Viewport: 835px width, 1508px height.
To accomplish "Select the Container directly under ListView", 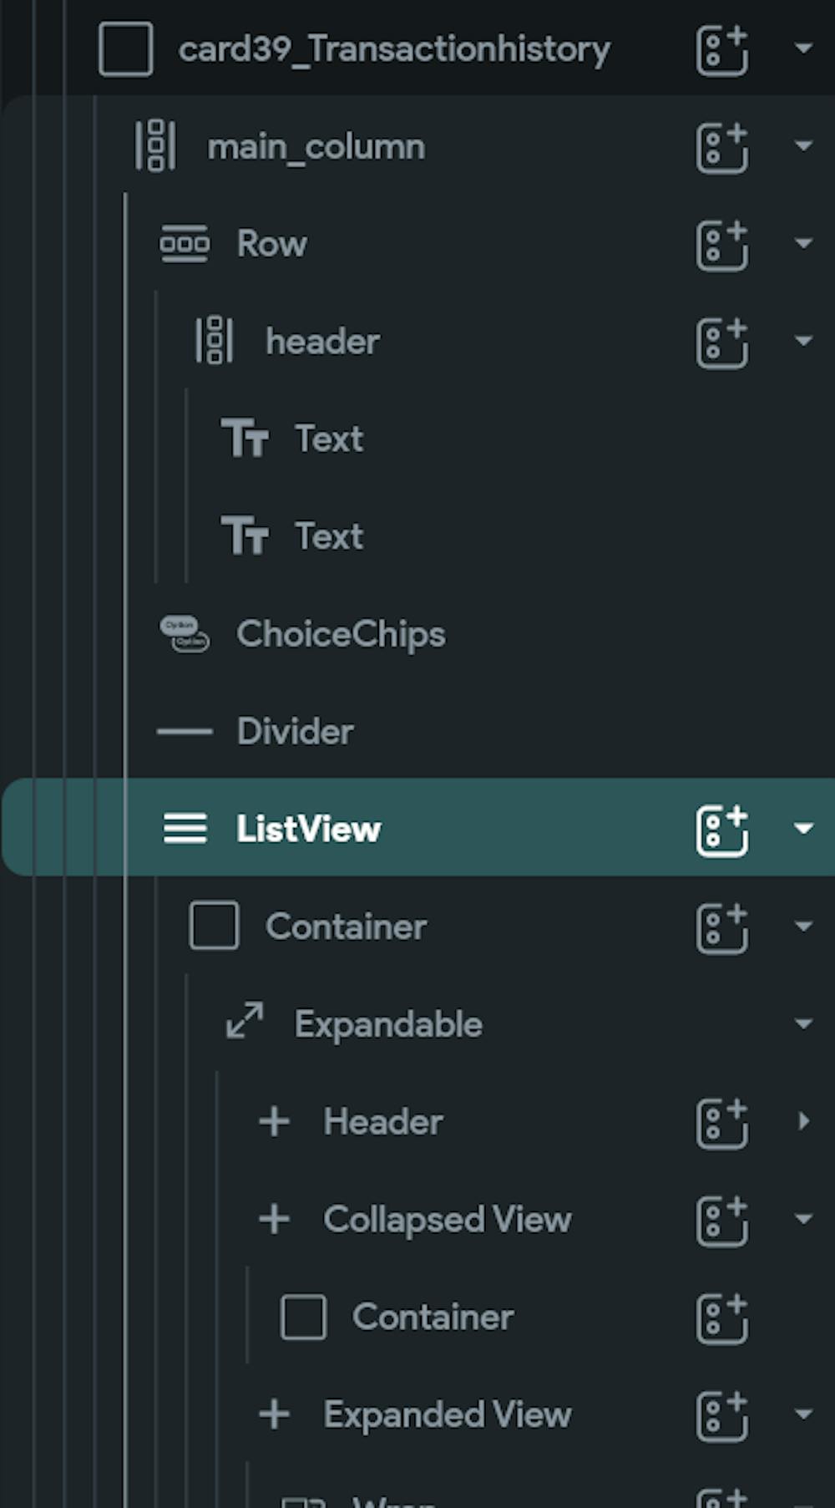I will pyautogui.click(x=346, y=927).
